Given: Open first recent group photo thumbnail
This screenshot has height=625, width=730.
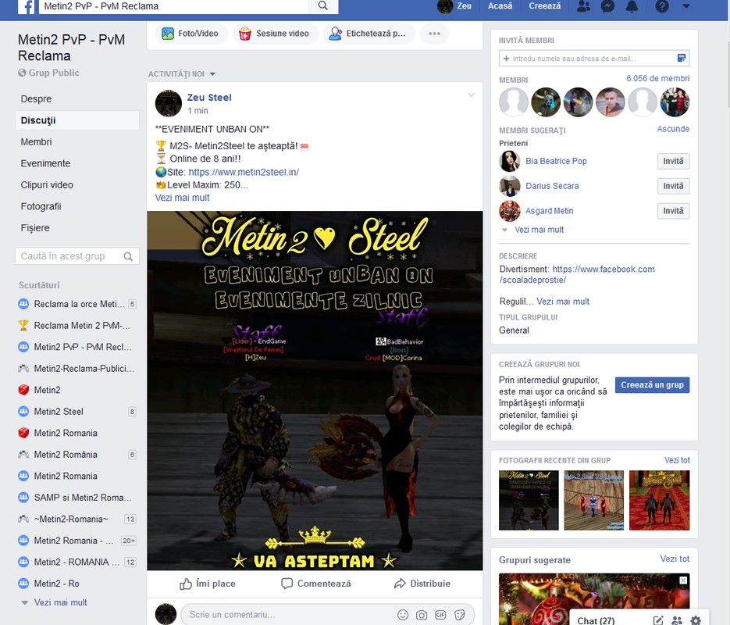Looking at the screenshot, I should coord(529,500).
